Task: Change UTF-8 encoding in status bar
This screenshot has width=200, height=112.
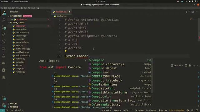Action: click(126, 110)
